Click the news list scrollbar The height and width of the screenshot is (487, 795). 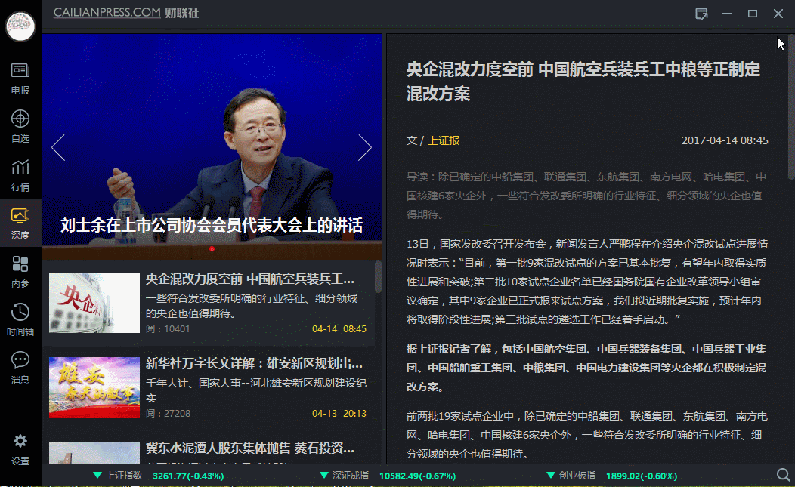point(378,276)
